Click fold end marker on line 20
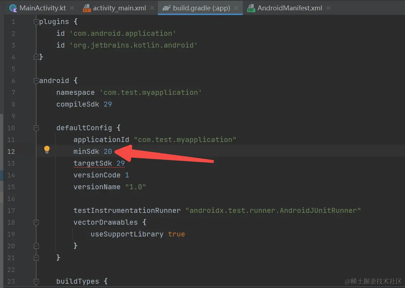 click(36, 246)
